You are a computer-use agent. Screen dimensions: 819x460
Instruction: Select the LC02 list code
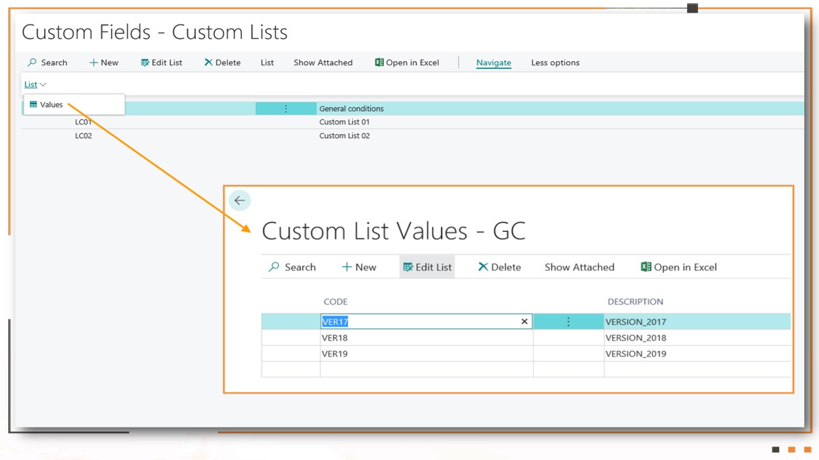[x=83, y=135]
